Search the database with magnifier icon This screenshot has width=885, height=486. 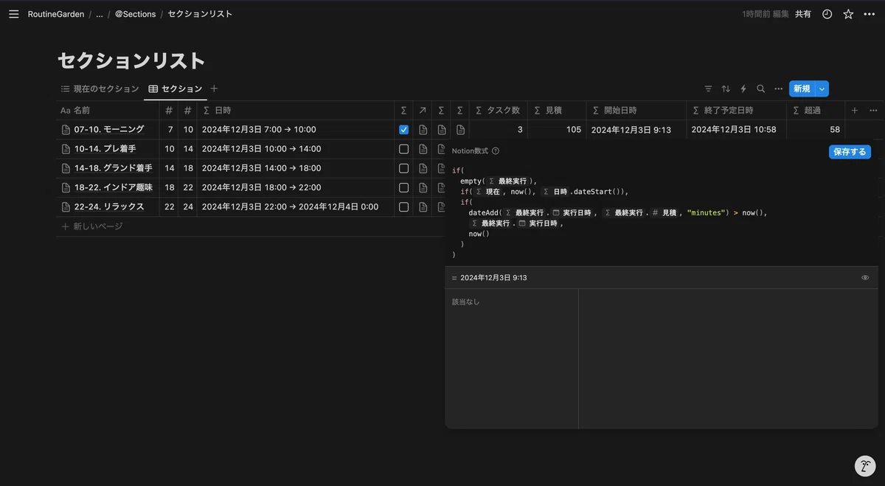pos(760,88)
